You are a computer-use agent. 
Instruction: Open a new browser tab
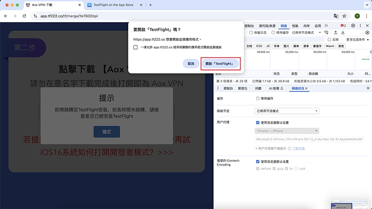tap(150, 5)
